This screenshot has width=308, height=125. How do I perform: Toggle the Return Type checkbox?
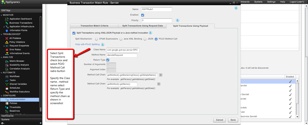[108, 60]
